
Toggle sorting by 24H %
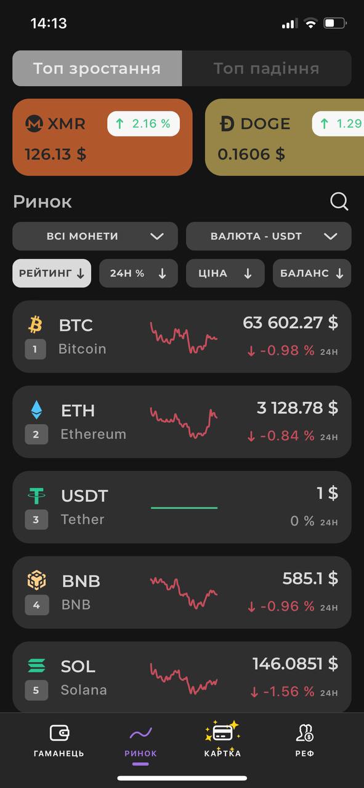139,273
